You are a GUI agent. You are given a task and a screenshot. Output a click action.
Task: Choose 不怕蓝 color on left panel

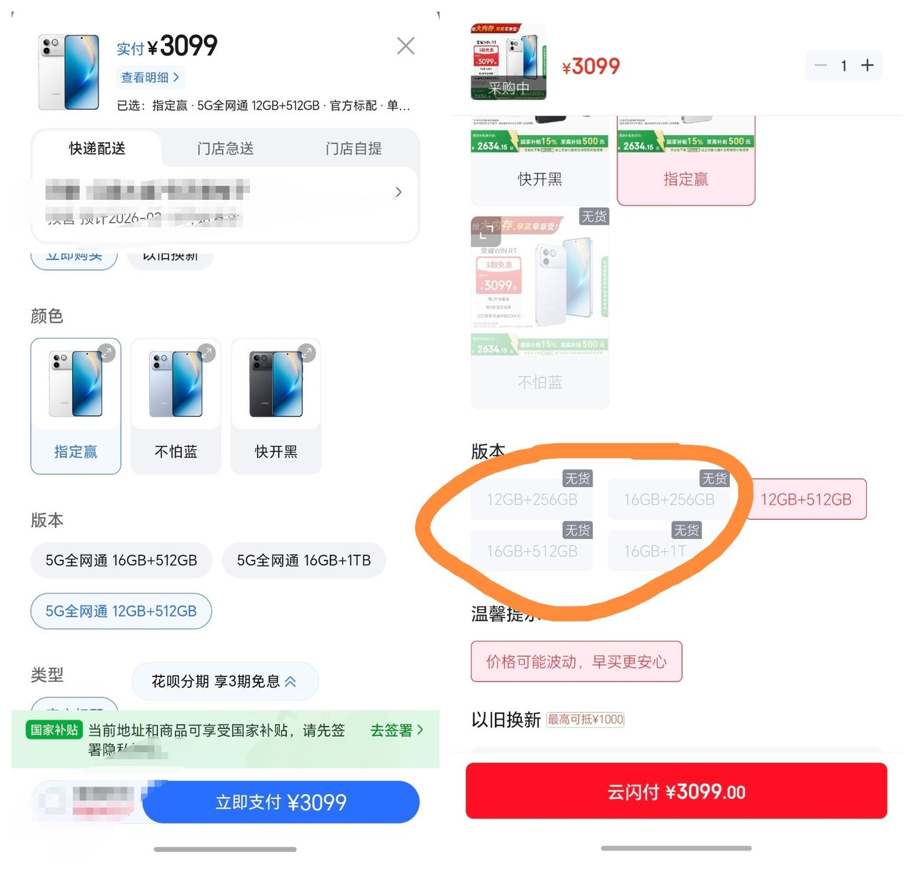tap(176, 406)
